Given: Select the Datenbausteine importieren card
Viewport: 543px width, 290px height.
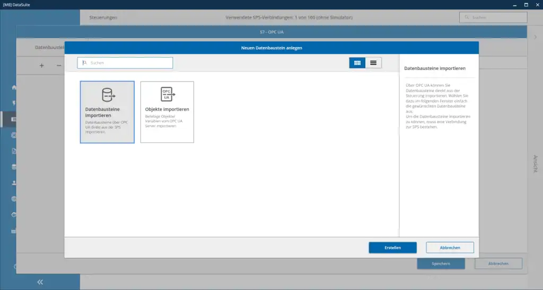Looking at the screenshot, I should (x=107, y=112).
